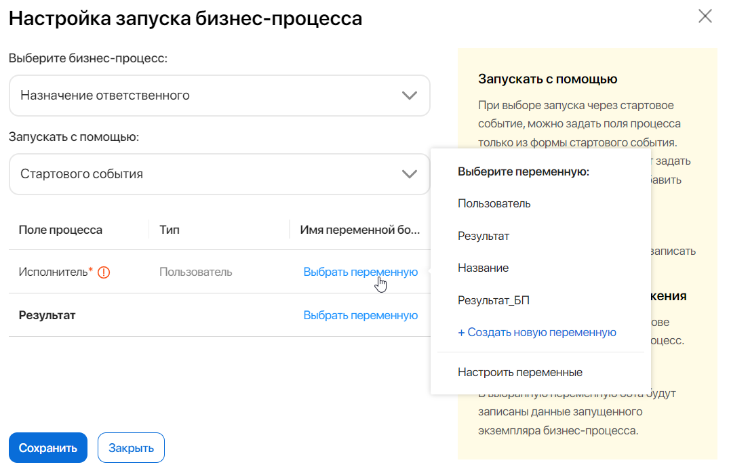Click Выбрать переменную in Результат row

[360, 315]
